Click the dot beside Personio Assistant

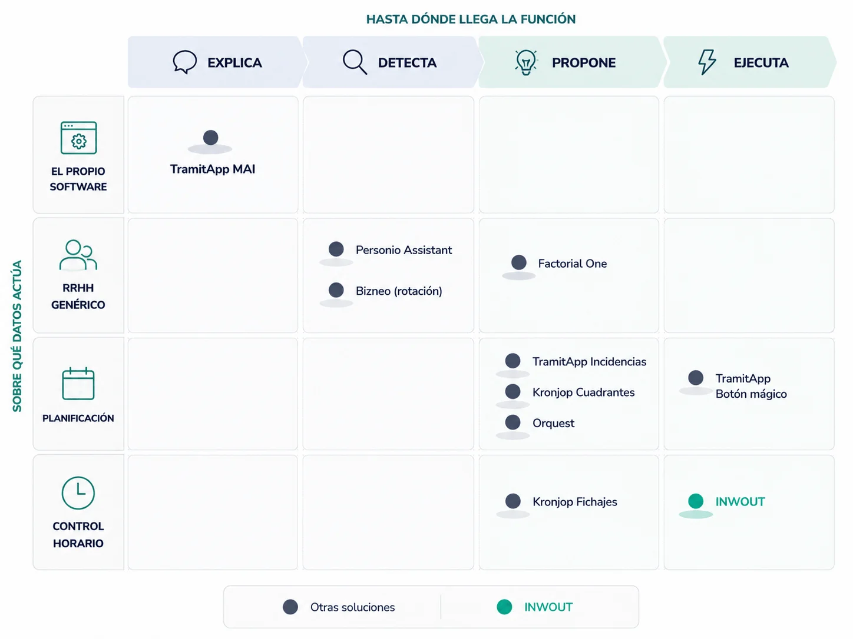pos(336,249)
